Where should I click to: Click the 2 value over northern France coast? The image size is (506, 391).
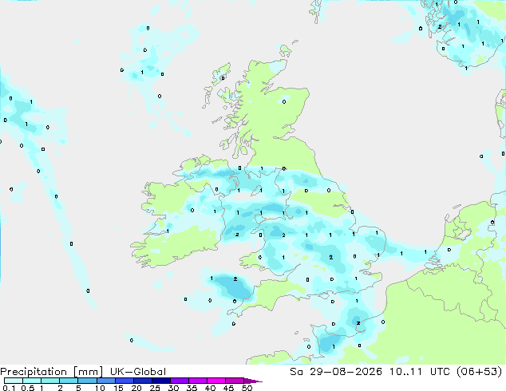pyautogui.click(x=358, y=323)
